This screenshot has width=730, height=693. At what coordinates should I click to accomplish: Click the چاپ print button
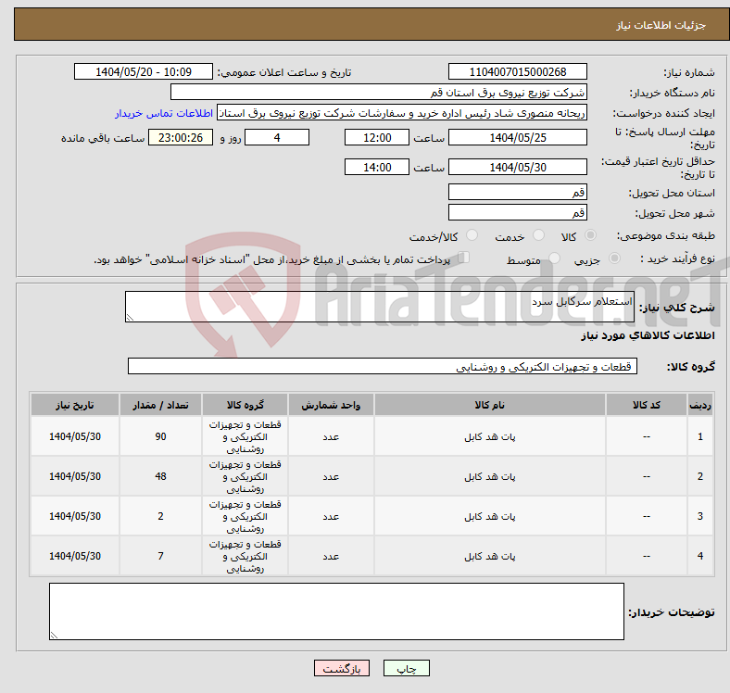point(407,668)
